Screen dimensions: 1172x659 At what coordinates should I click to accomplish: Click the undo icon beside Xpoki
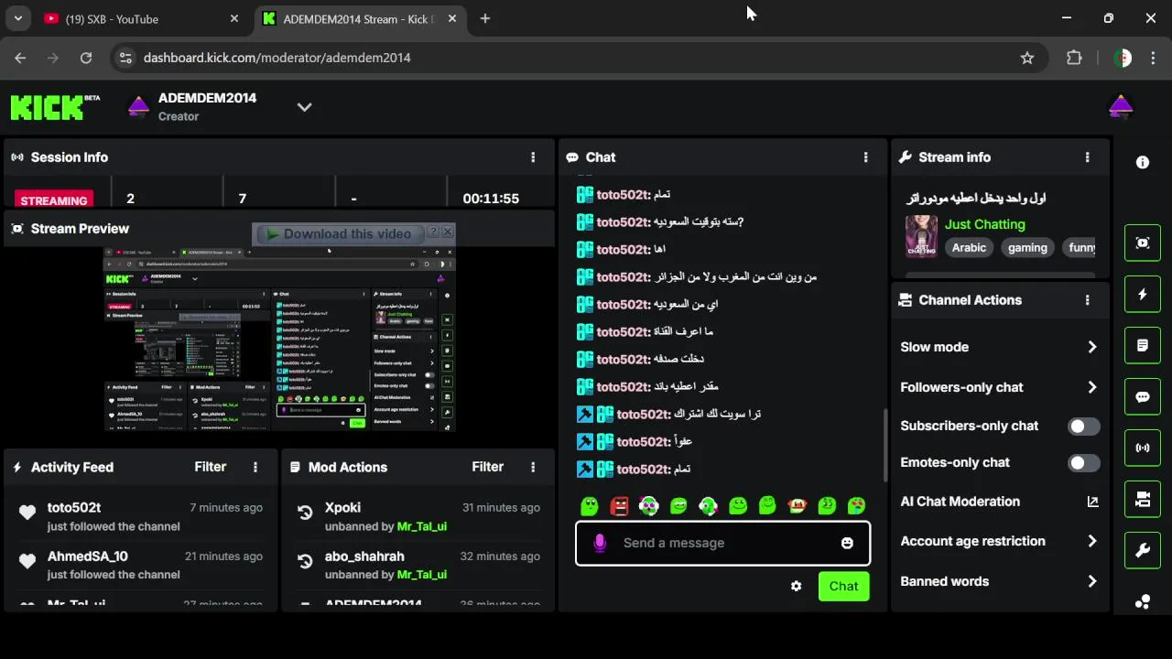(x=305, y=513)
